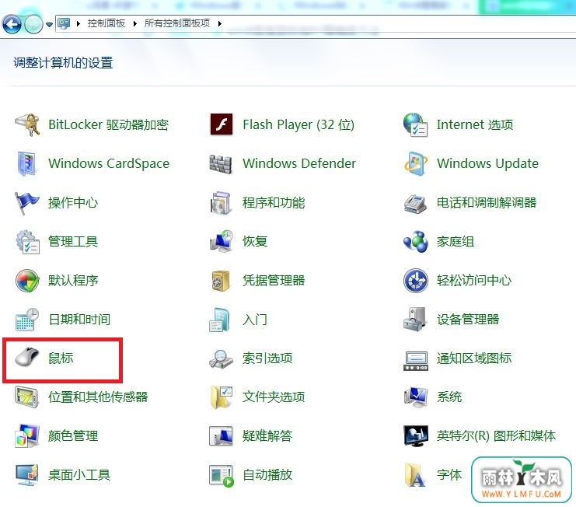Click the 管理工具 text link
The image size is (576, 507).
coord(73,242)
